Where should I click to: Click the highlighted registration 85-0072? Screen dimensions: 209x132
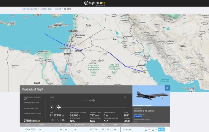[x=139, y=116]
